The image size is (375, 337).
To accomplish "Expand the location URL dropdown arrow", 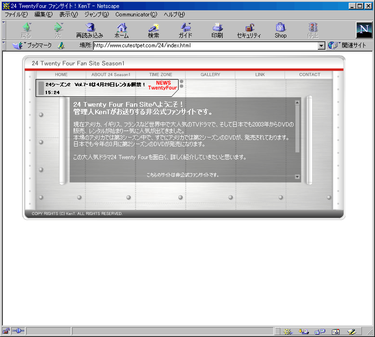I will tap(322, 45).
